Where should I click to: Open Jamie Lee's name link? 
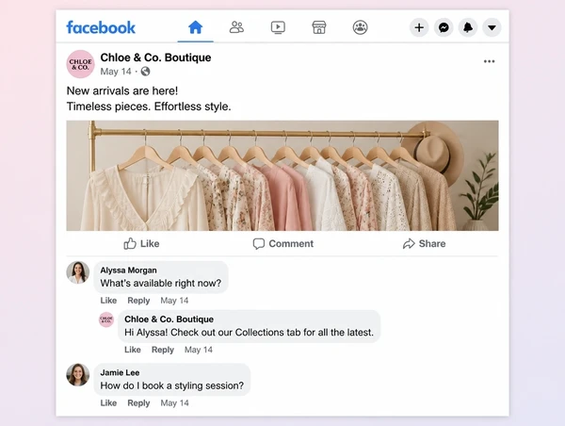click(120, 372)
